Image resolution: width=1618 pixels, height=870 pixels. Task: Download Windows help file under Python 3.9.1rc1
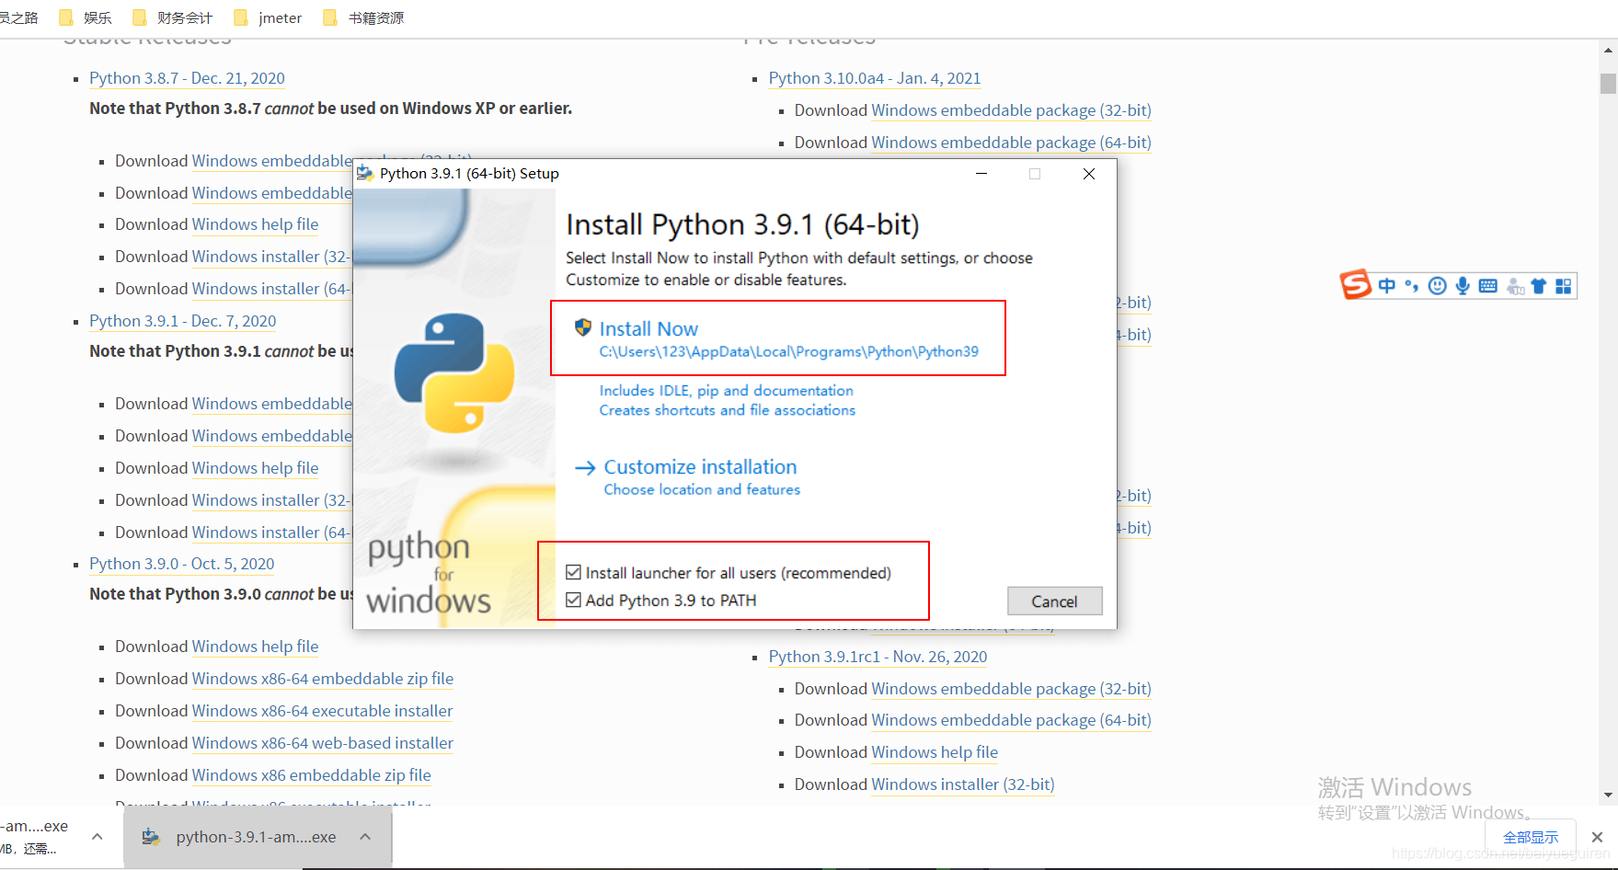tap(935, 752)
